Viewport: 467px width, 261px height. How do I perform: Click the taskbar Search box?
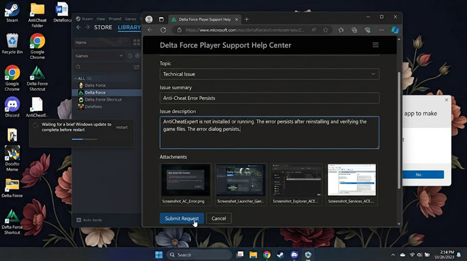pyautogui.click(x=199, y=255)
